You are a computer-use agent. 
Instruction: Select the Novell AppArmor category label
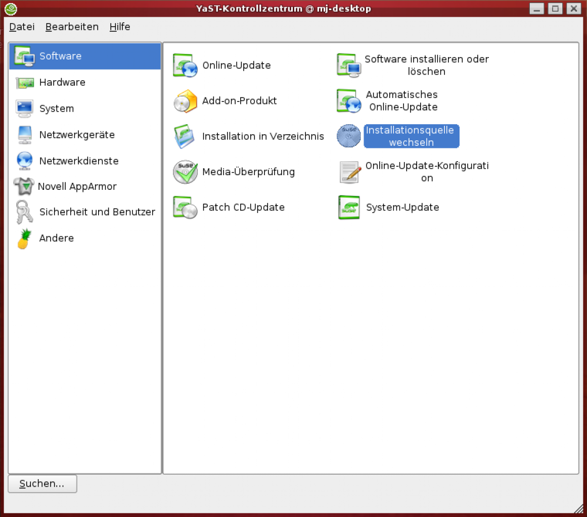point(77,186)
